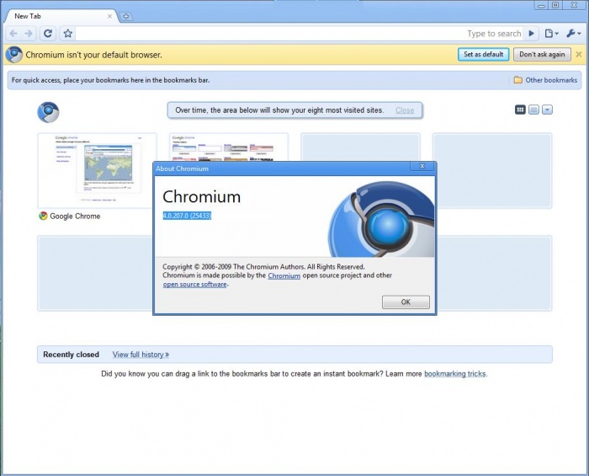Add a new tab with the plus icon

[x=126, y=16]
